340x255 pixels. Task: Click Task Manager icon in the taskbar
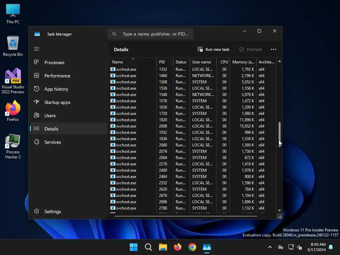[x=207, y=247]
